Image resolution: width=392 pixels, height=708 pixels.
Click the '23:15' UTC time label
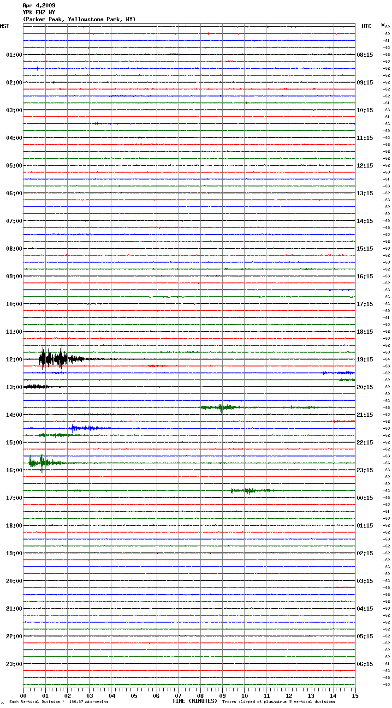coord(365,470)
